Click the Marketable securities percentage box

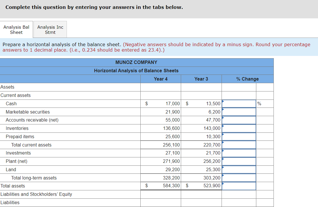(x=239, y=112)
